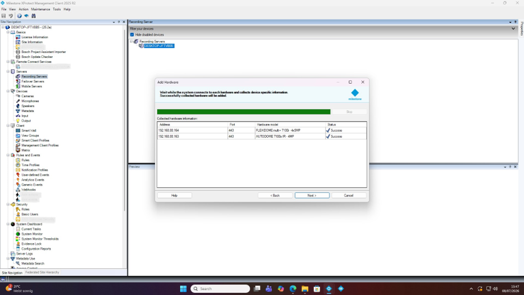Click the Webhooks icon

[x=18, y=190]
